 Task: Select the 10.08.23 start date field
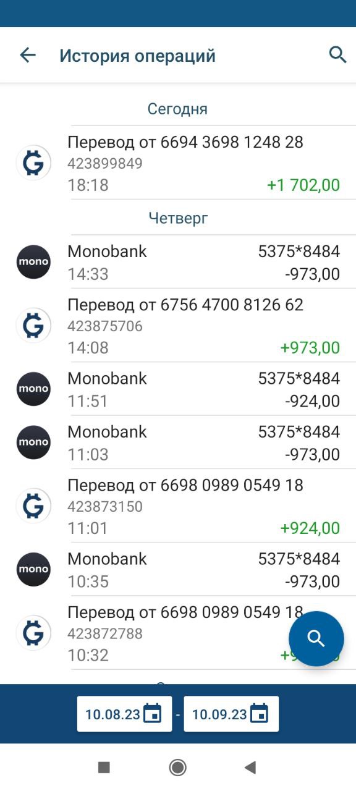[x=124, y=714]
